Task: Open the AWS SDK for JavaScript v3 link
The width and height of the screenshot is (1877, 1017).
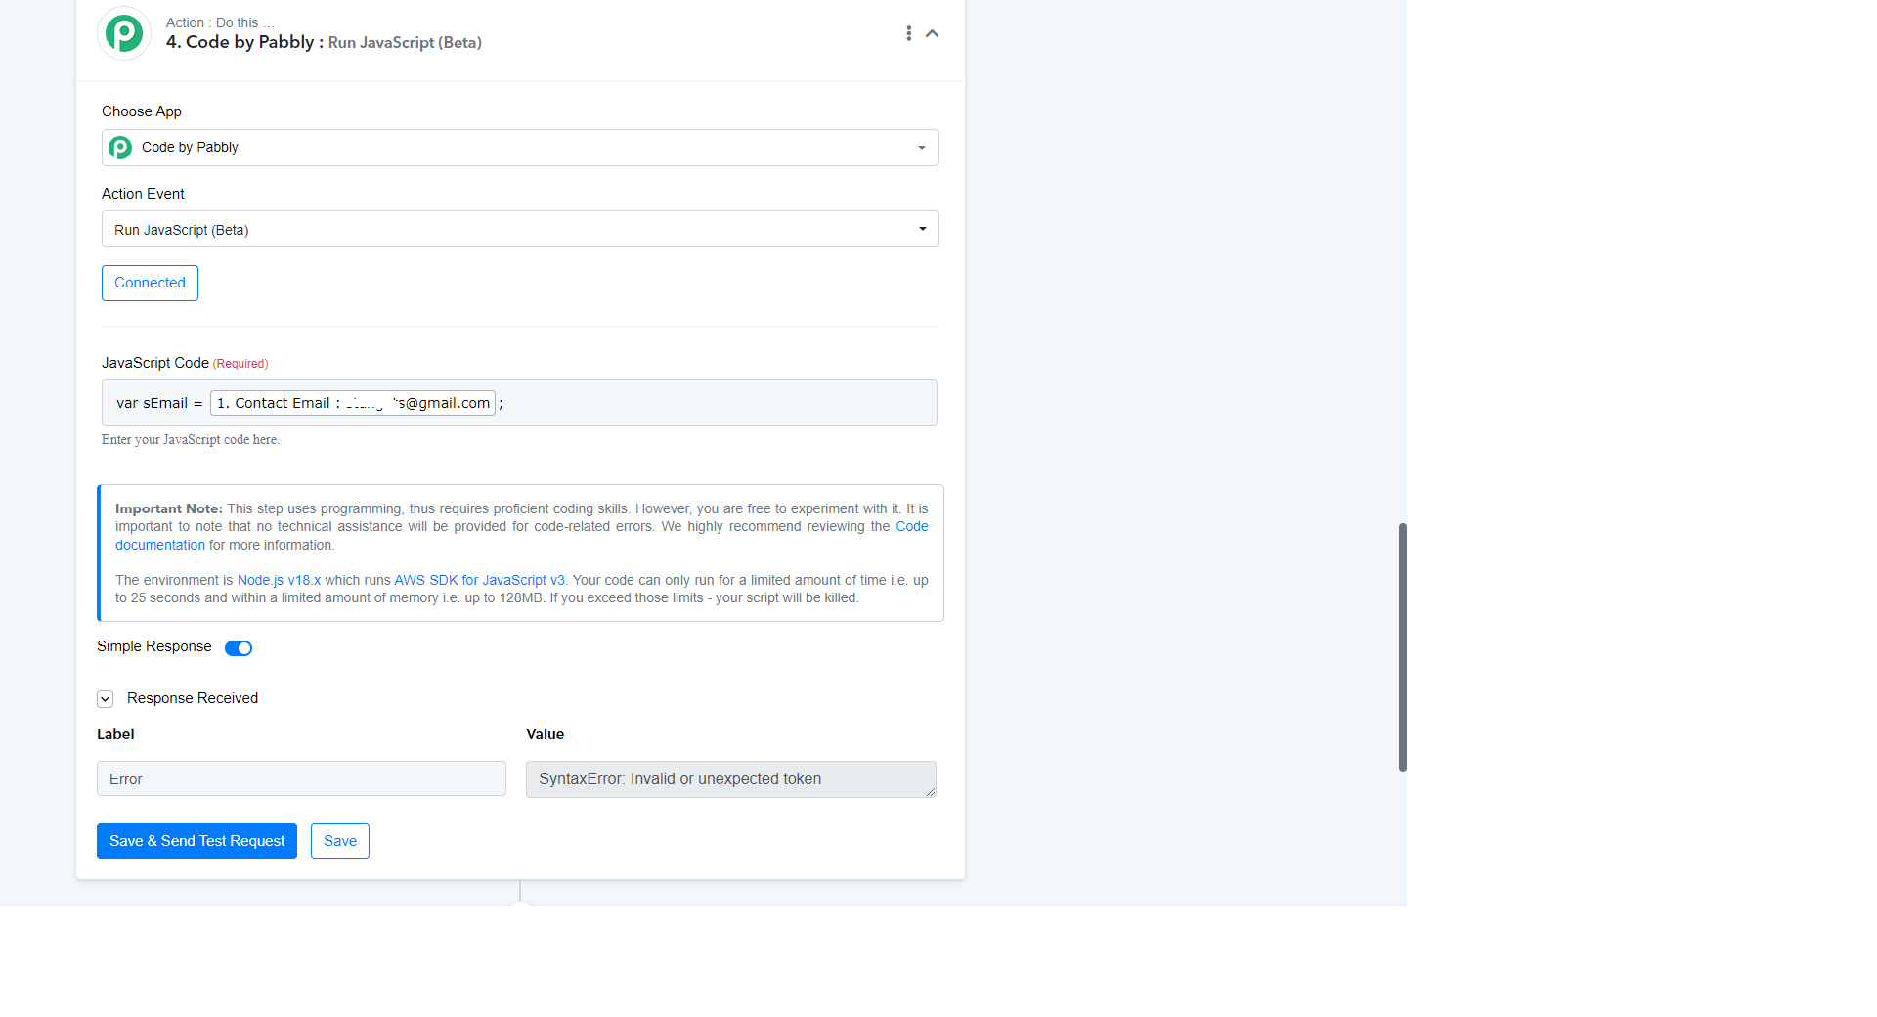Action: pos(479,580)
